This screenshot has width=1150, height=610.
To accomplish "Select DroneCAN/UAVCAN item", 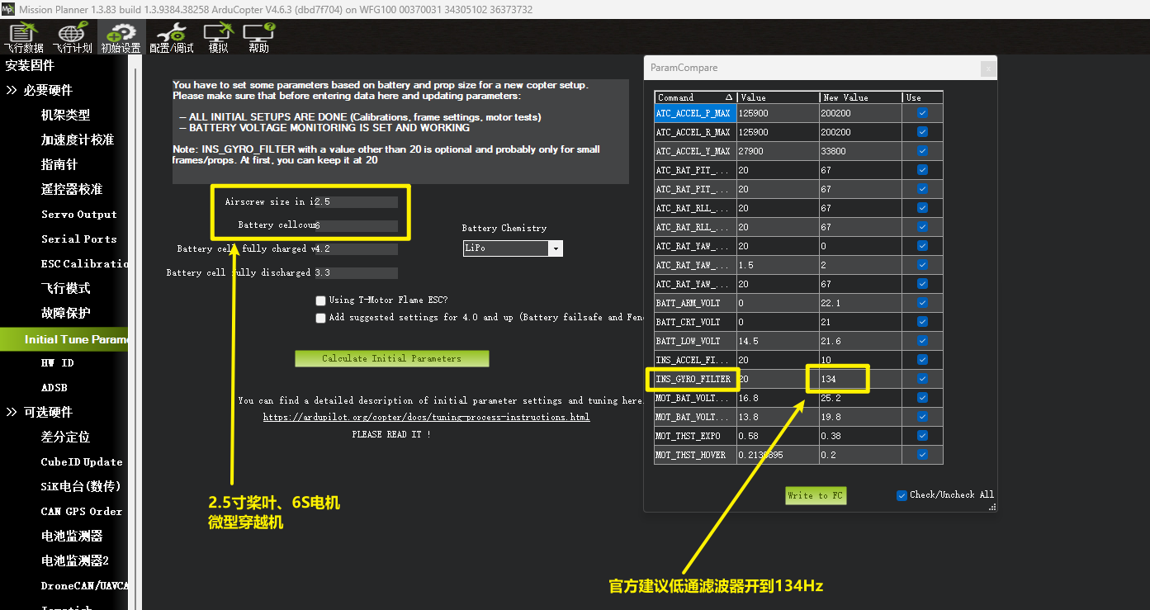I will coord(84,585).
